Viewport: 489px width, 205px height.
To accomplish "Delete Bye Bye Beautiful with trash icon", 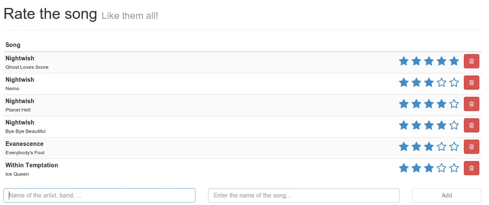I will point(471,125).
